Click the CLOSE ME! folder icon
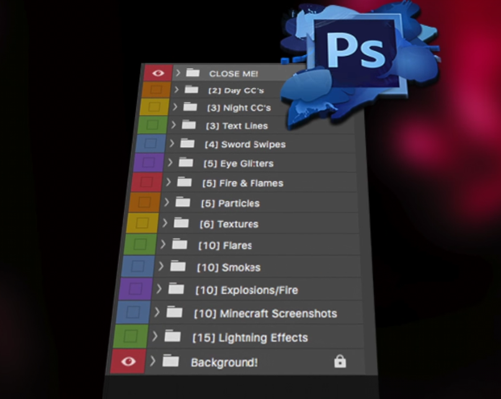 pyautogui.click(x=193, y=73)
